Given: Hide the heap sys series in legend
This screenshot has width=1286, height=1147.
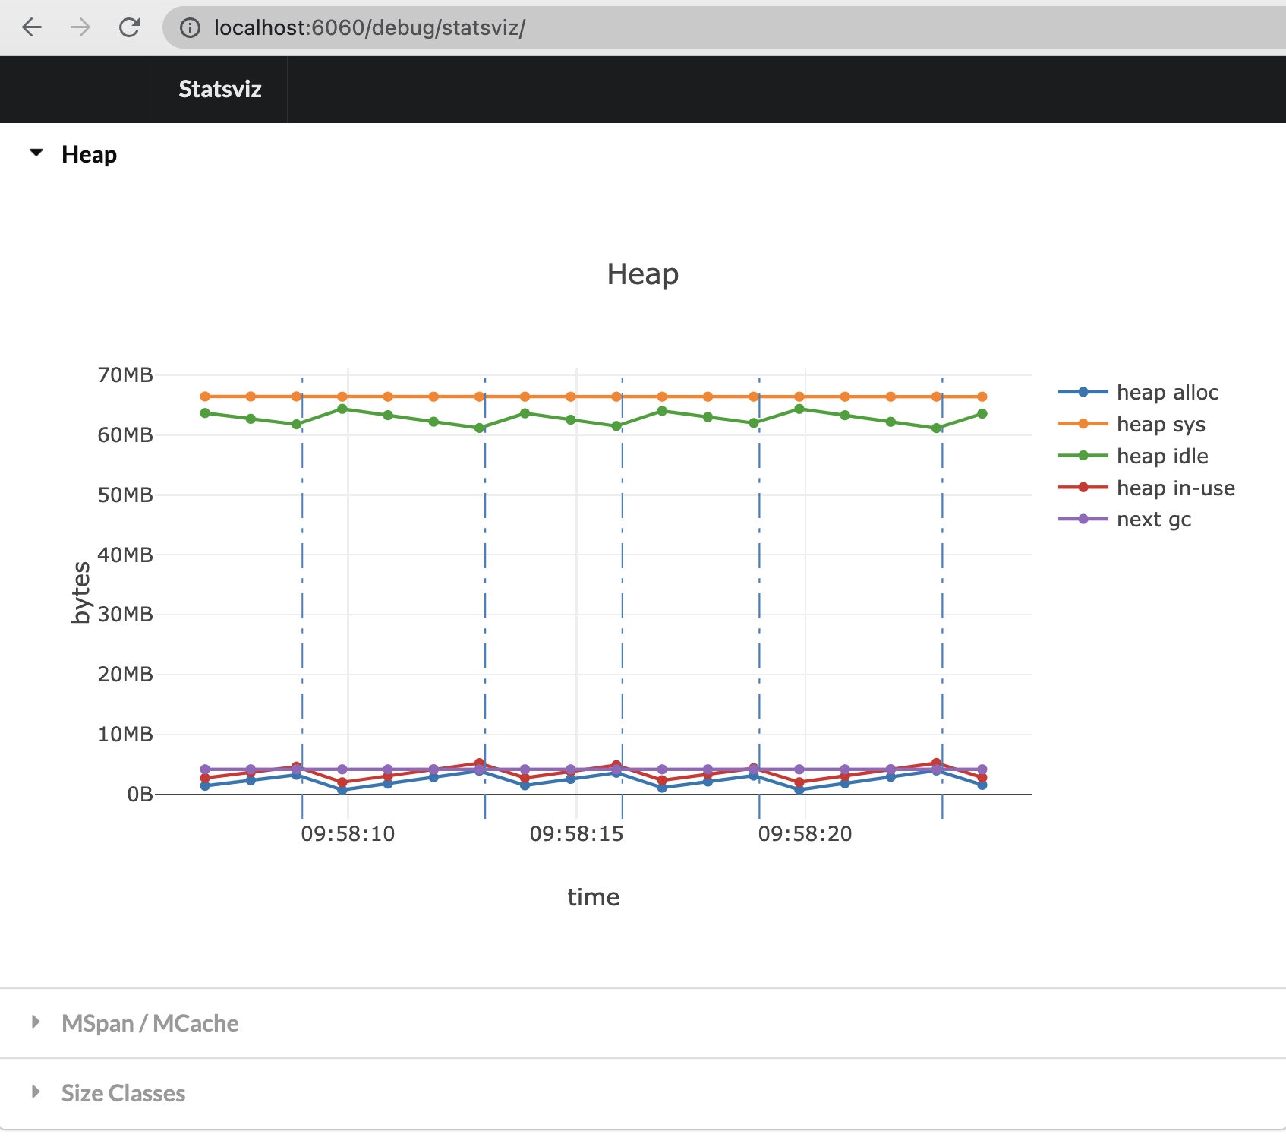Looking at the screenshot, I should point(1161,425).
